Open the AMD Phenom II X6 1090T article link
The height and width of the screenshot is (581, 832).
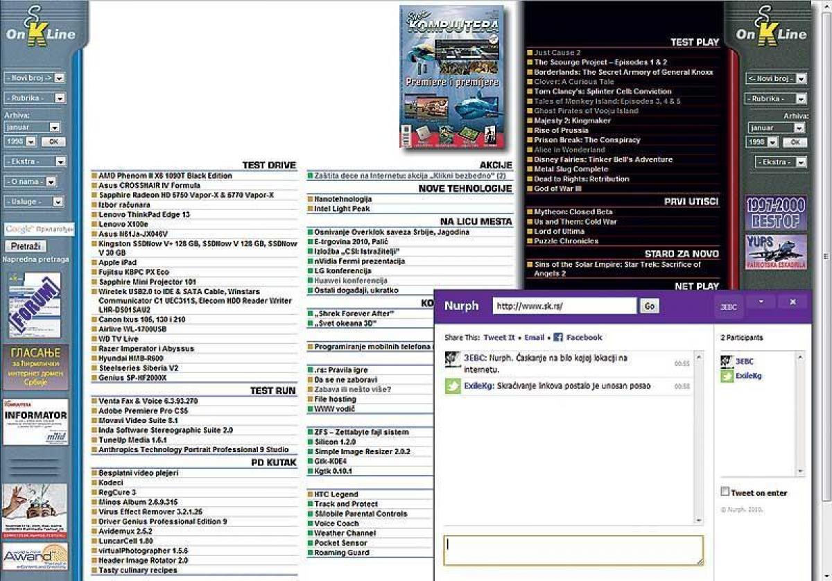click(165, 176)
